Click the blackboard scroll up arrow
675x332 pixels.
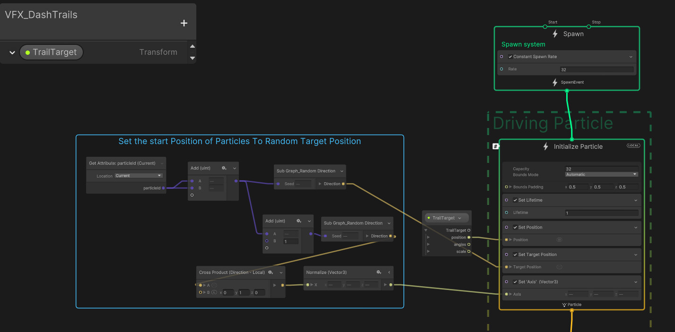pos(192,46)
